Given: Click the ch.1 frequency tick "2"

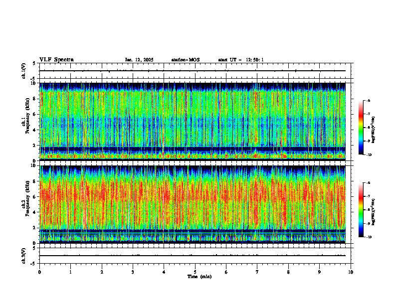Looking at the screenshot, I should pos(35,146).
